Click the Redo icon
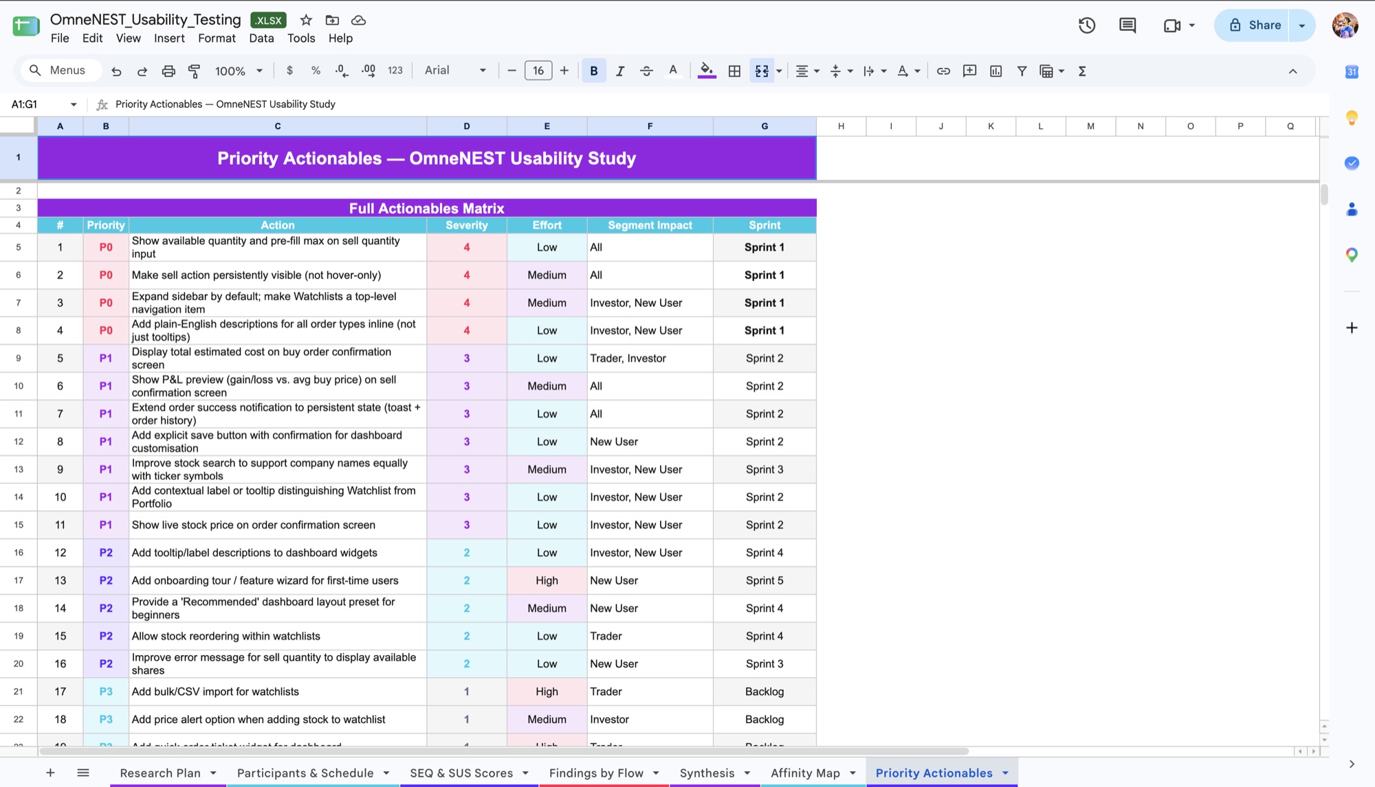 pos(142,71)
